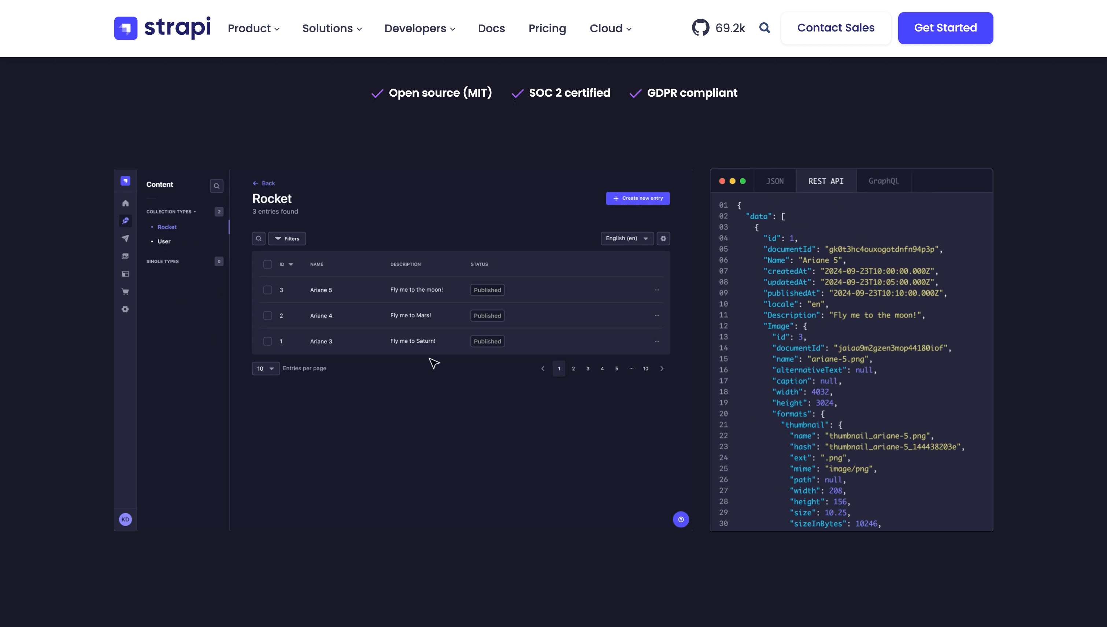The image size is (1107, 627).
Task: Expand the Cloud menu
Action: pos(610,29)
